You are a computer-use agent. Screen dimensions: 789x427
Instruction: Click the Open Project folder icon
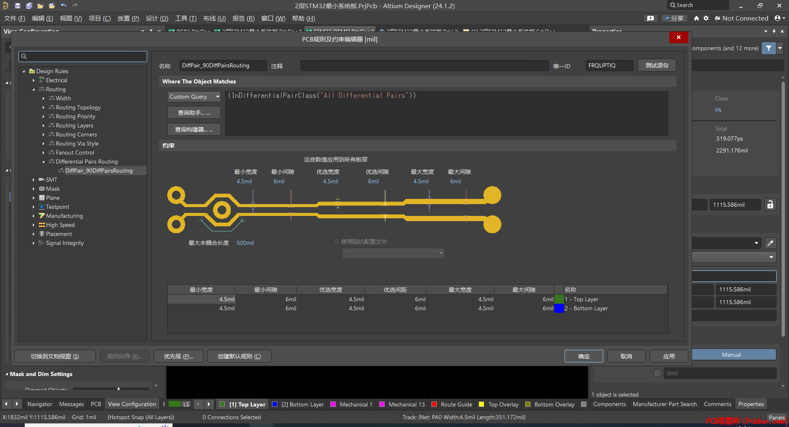click(x=52, y=6)
